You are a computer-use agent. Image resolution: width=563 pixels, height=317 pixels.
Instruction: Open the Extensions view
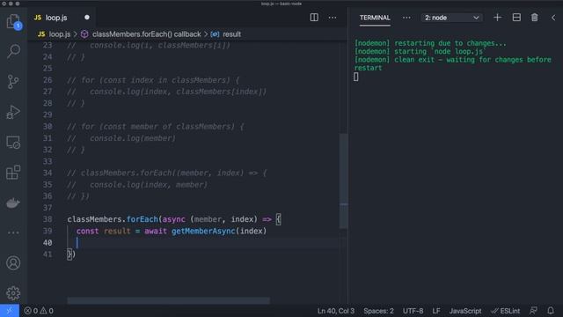tap(14, 173)
